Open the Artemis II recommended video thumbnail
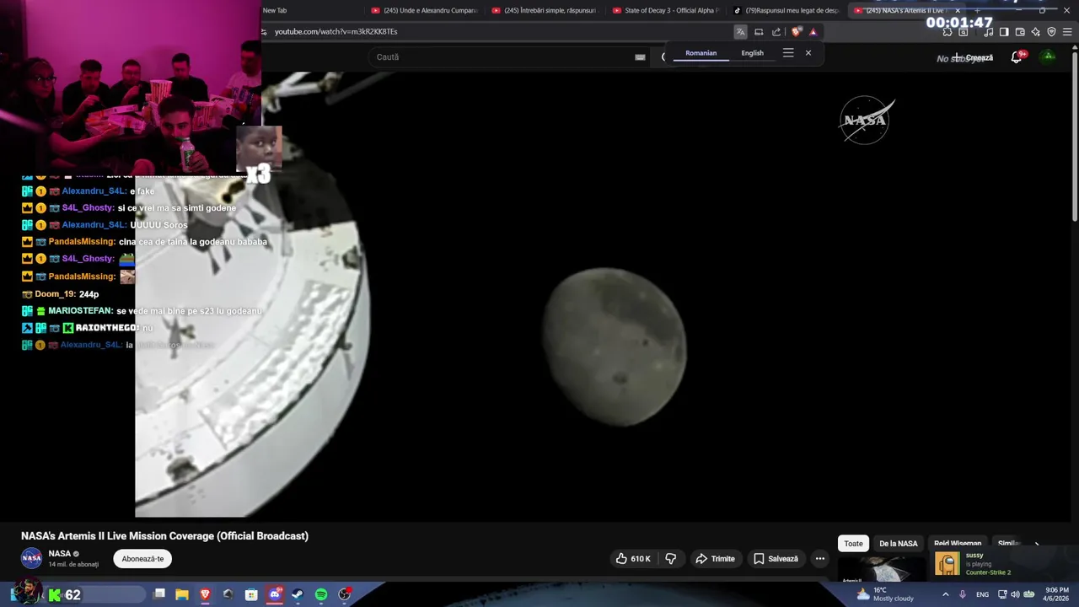Image resolution: width=1079 pixels, height=607 pixels. (x=881, y=570)
